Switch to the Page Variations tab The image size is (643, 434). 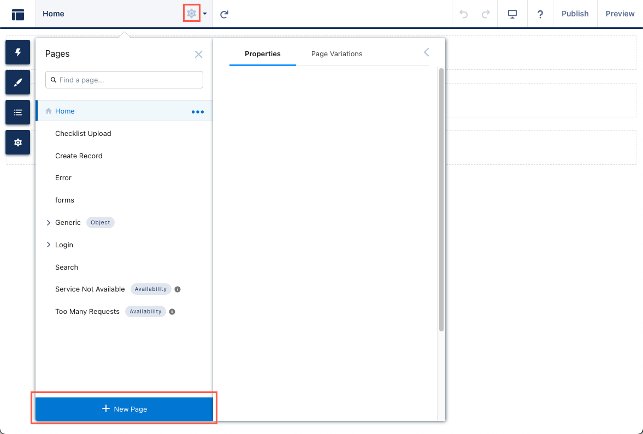pos(337,54)
